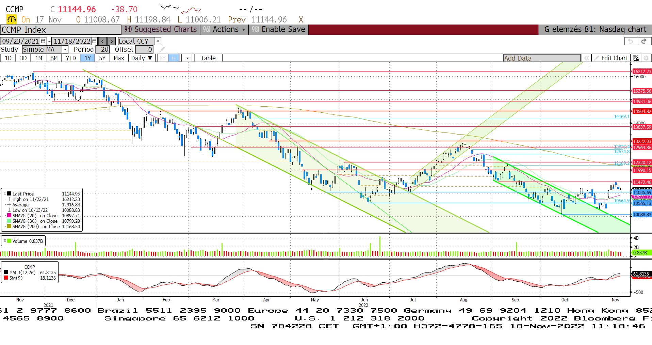Click the 13837.59 price level label

[642, 127]
